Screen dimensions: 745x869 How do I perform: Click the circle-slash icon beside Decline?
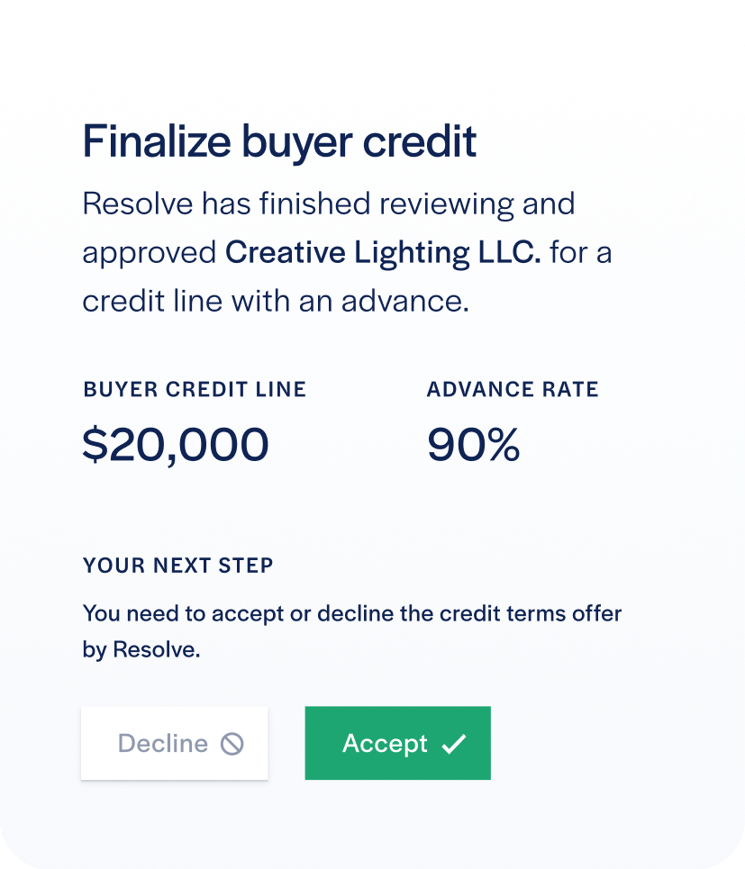pyautogui.click(x=232, y=744)
